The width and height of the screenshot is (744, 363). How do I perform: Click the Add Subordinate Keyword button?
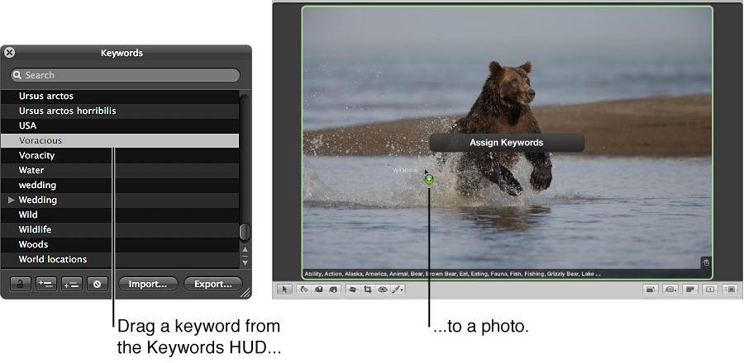click(72, 284)
